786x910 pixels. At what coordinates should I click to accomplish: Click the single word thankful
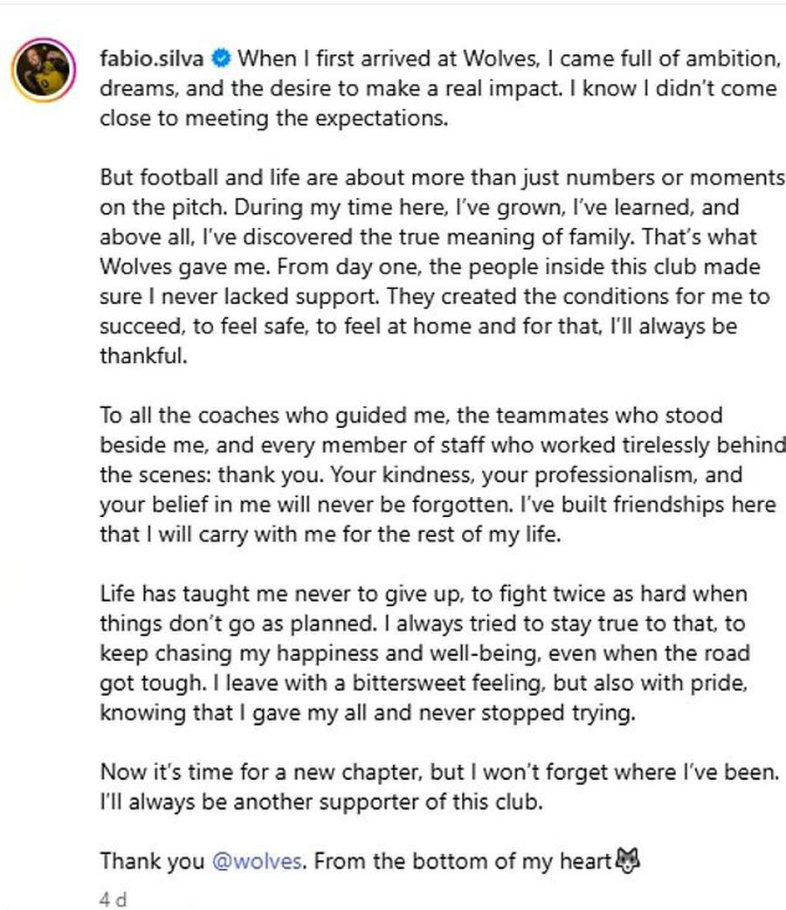(x=143, y=355)
